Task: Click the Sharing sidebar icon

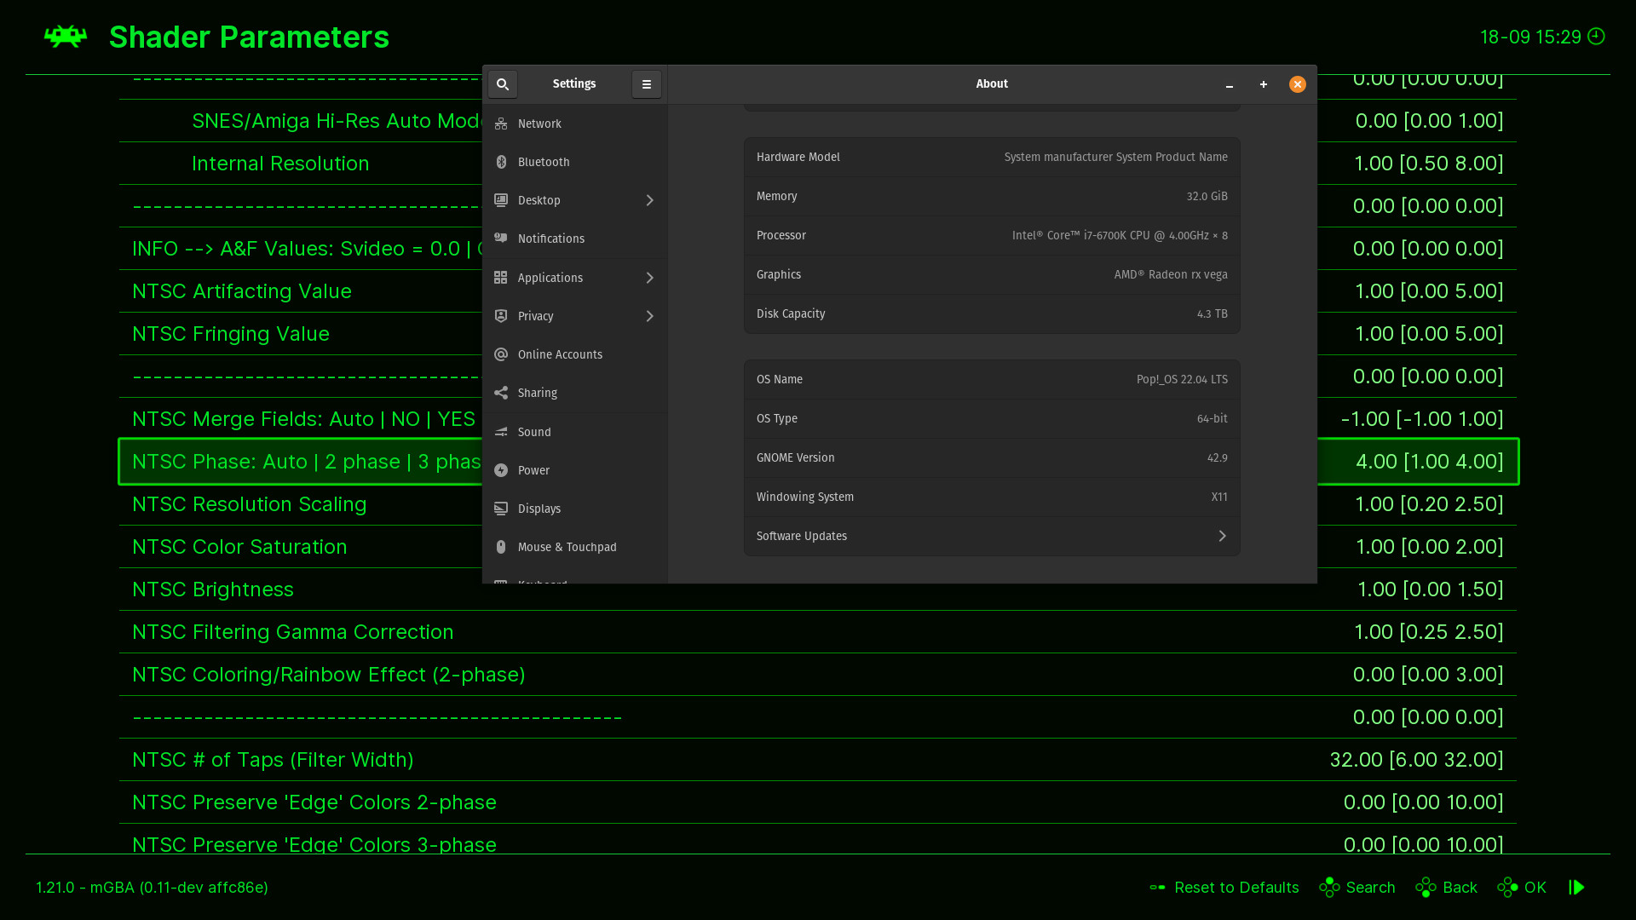Action: (501, 393)
